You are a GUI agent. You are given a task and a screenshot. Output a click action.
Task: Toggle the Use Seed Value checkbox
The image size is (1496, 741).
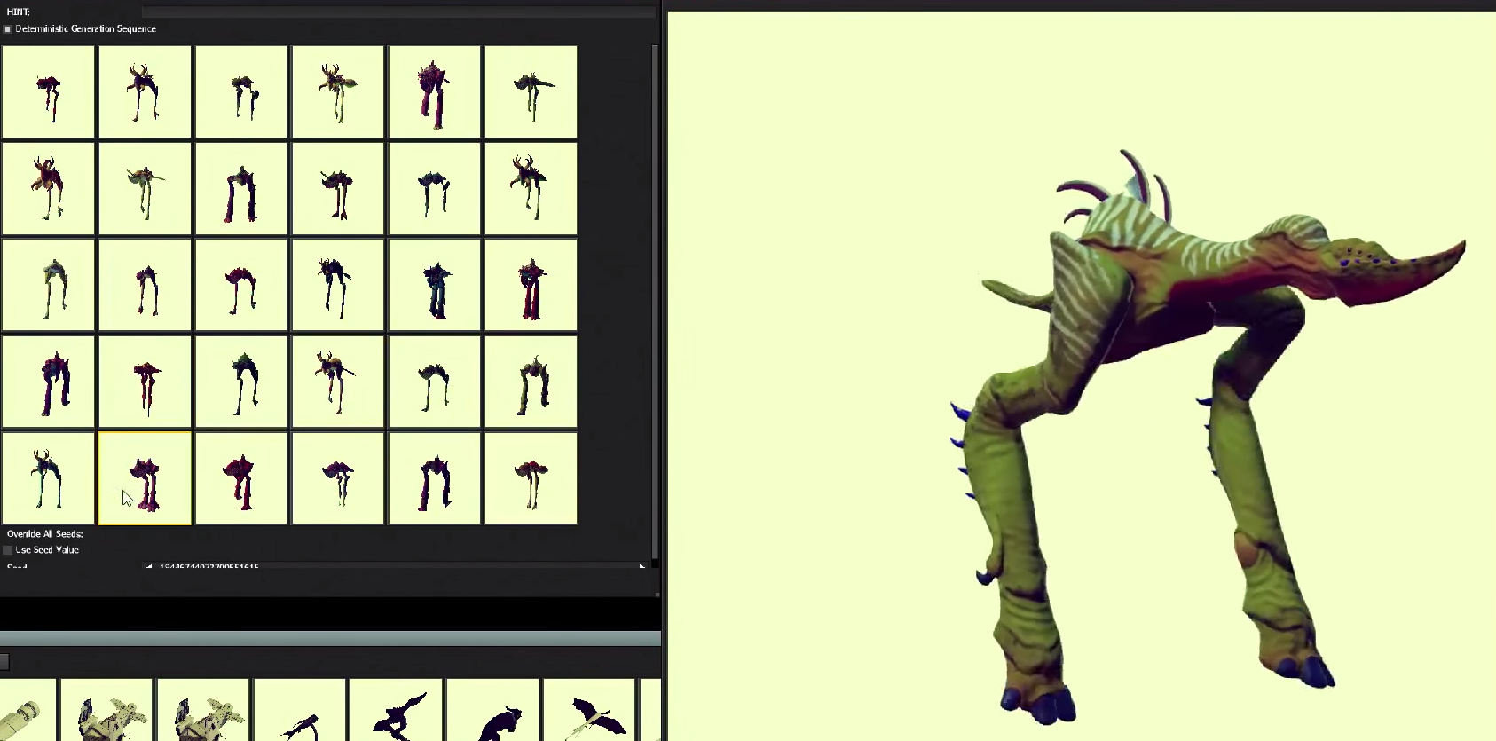[x=8, y=550]
